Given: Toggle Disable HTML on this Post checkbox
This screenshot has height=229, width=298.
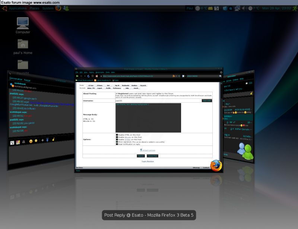Looking at the screenshot, I should [x=117, y=135].
